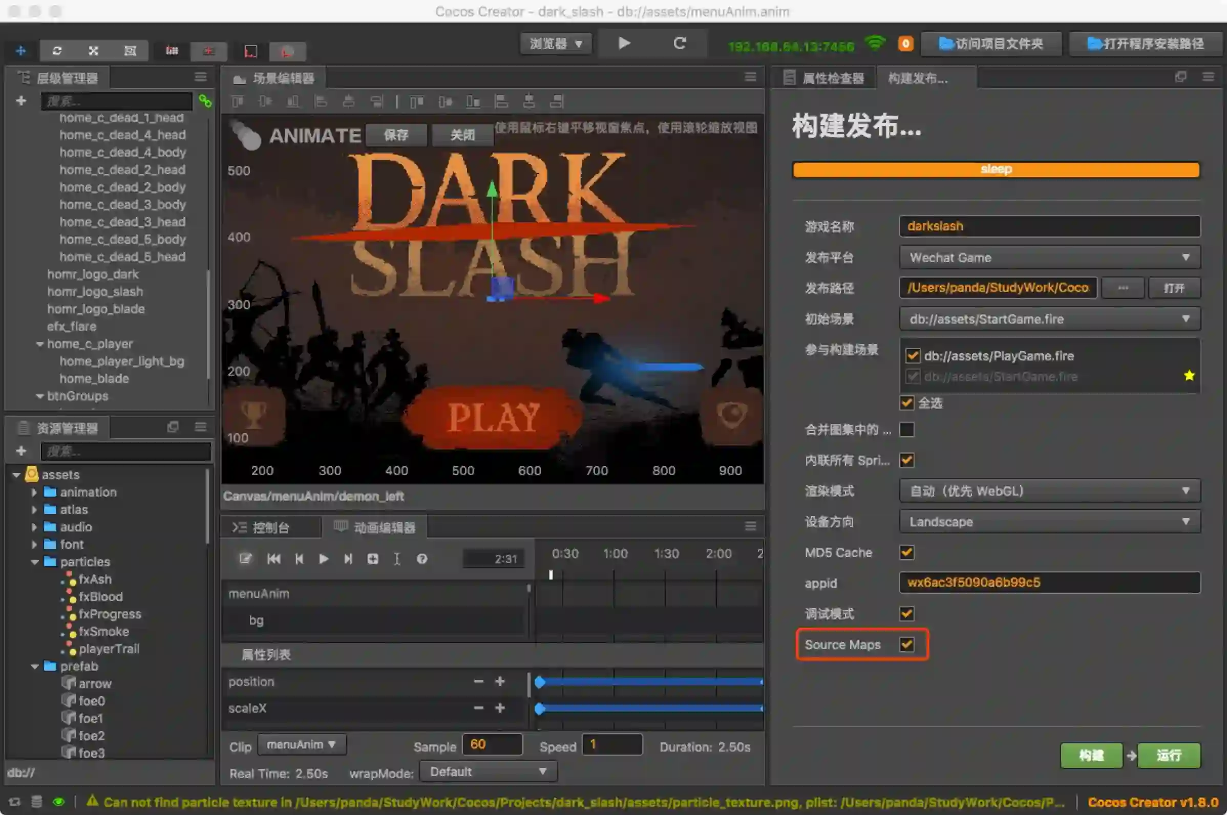Click the preview play icon in top toolbar
The image size is (1227, 815).
(624, 43)
